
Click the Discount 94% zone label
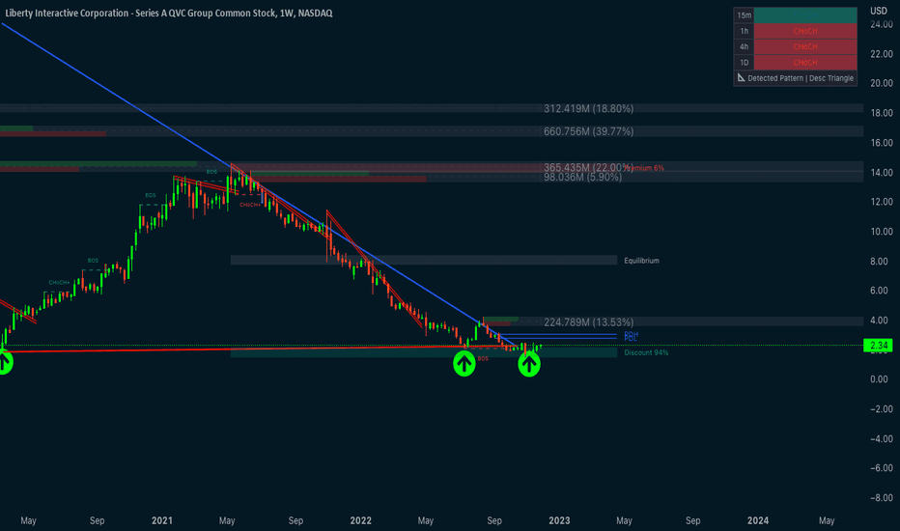point(646,352)
